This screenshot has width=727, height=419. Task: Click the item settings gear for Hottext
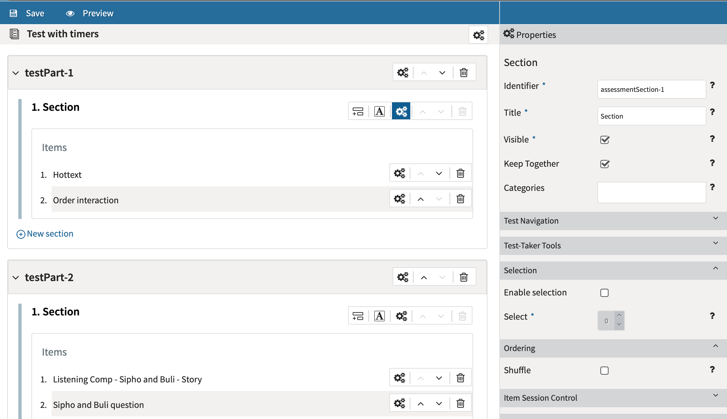[399, 173]
